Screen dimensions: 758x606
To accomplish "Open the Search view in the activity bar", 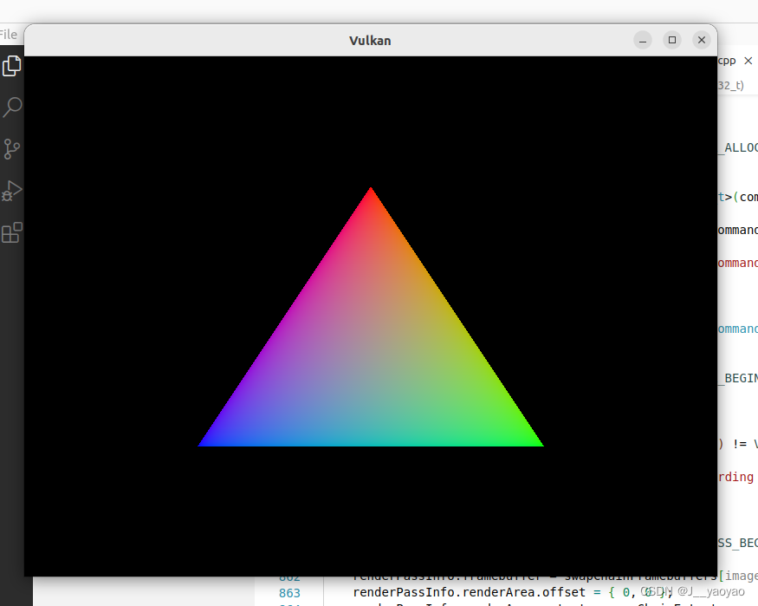I will coord(11,107).
